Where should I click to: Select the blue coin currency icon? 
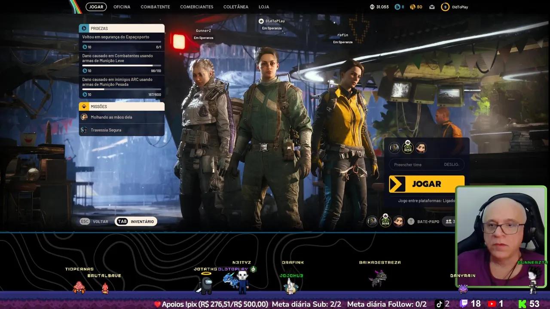coord(397,6)
